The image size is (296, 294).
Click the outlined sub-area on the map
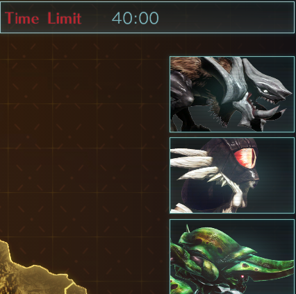click(75, 288)
